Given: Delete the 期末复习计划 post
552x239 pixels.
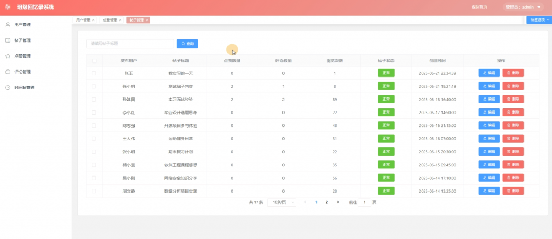Looking at the screenshot, I should pos(513,151).
